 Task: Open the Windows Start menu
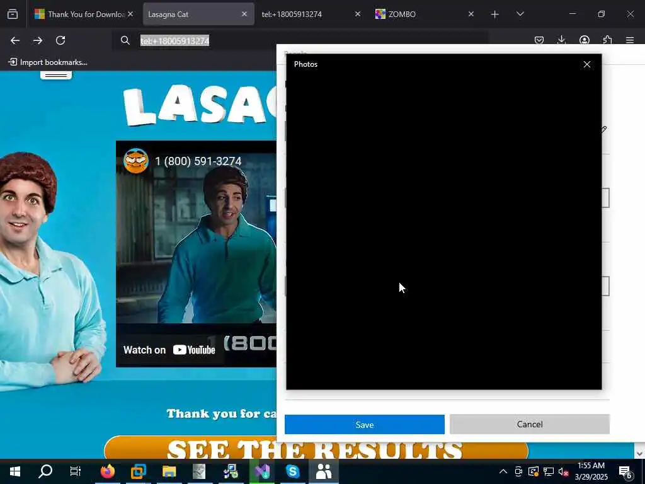[15, 471]
